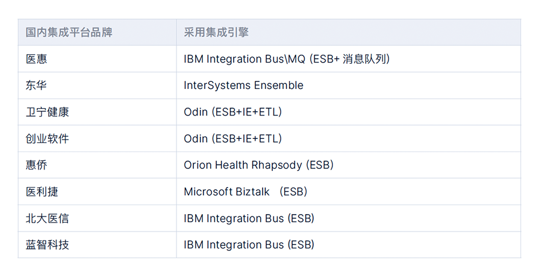Screen dimensions: 542x276
Task: Select the 惠侨 brand cell
Action: point(97,165)
